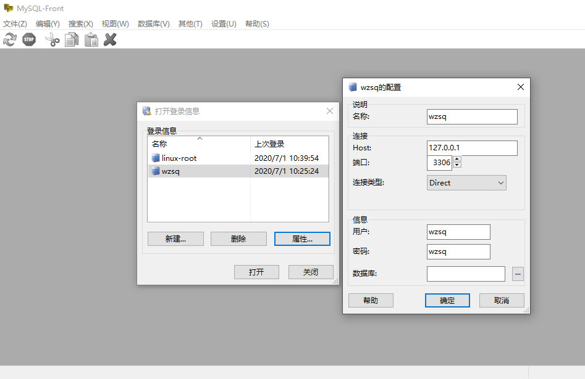Viewport: 585px width, 379px height.
Task: Open the 编辑(Y) menu
Action: point(48,24)
